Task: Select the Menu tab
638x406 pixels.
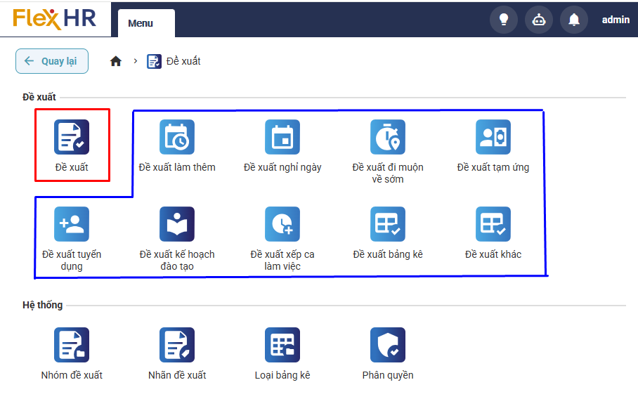Action: pos(146,23)
